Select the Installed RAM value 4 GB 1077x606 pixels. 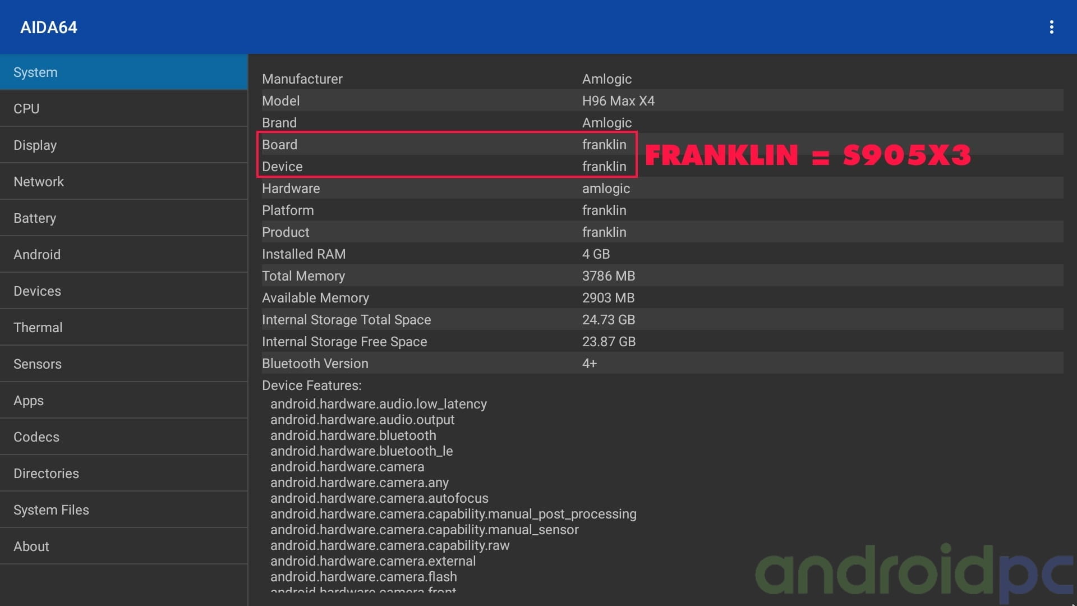coord(596,254)
